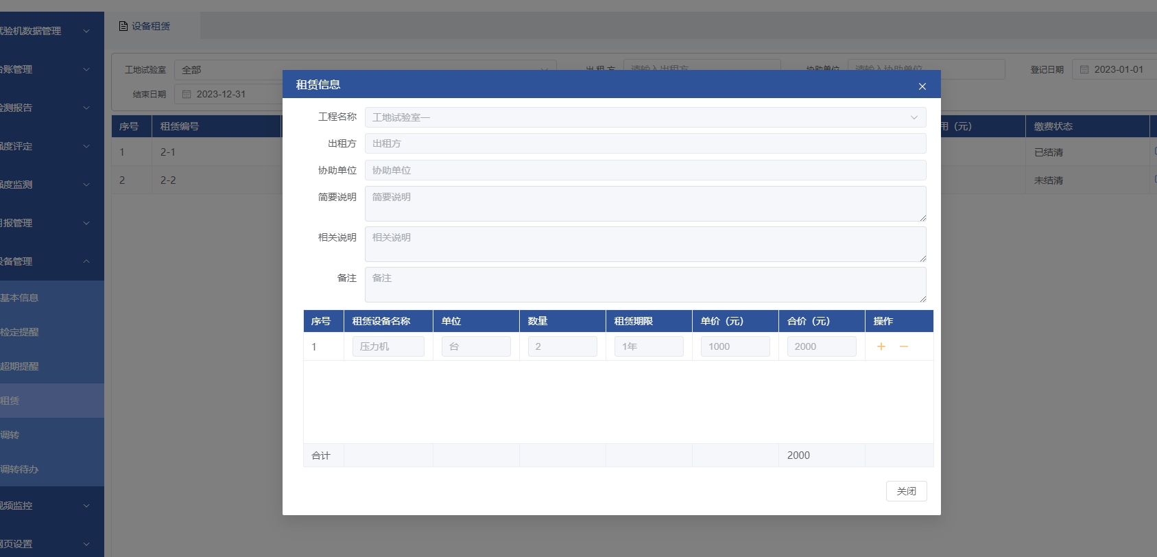Viewport: 1157px width, 557px height.
Task: Click calendar icon in 结束日期 field
Action: [x=187, y=94]
